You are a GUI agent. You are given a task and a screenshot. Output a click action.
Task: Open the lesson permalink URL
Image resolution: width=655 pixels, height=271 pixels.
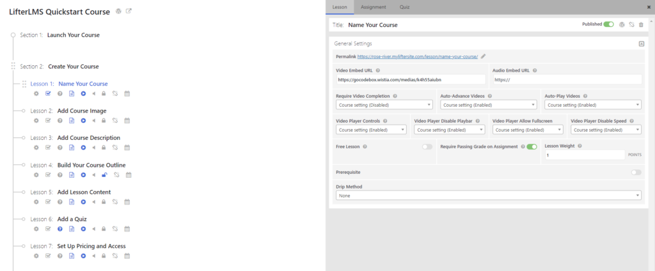click(417, 56)
